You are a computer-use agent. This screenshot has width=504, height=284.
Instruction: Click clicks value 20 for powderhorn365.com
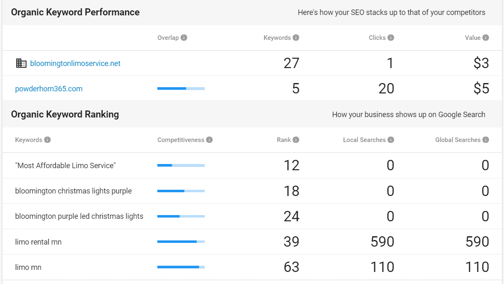point(386,88)
